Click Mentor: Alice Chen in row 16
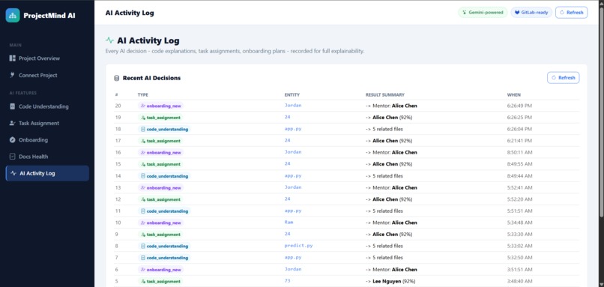Screen dimensions: 604x287 point(391,153)
